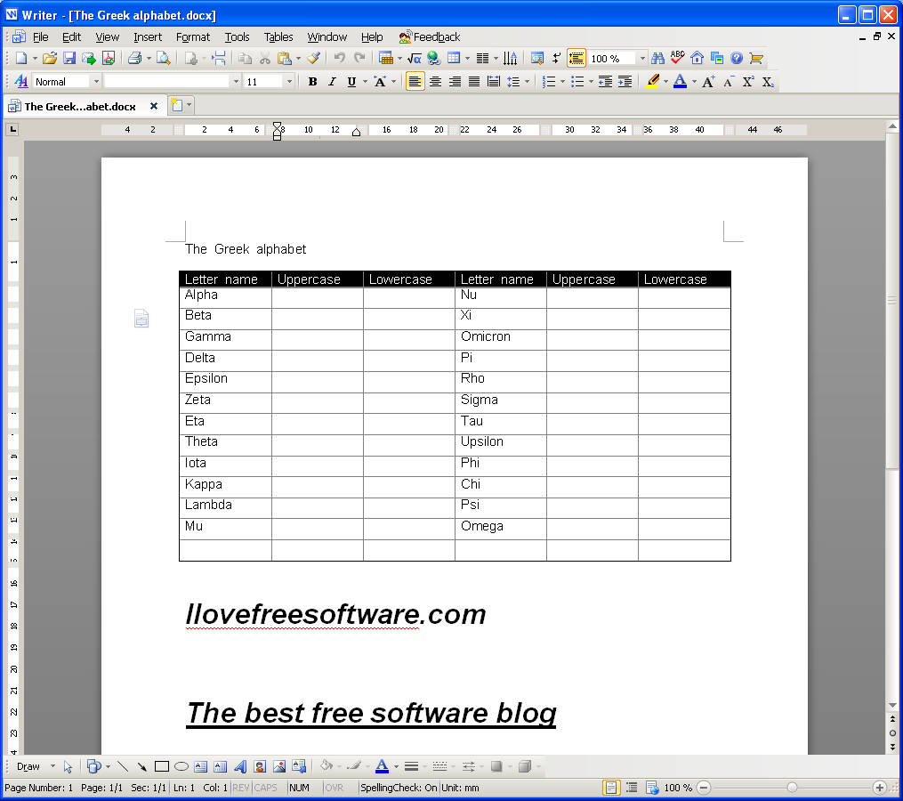
Task: Insert an equation with the square-root icon
Action: (414, 58)
